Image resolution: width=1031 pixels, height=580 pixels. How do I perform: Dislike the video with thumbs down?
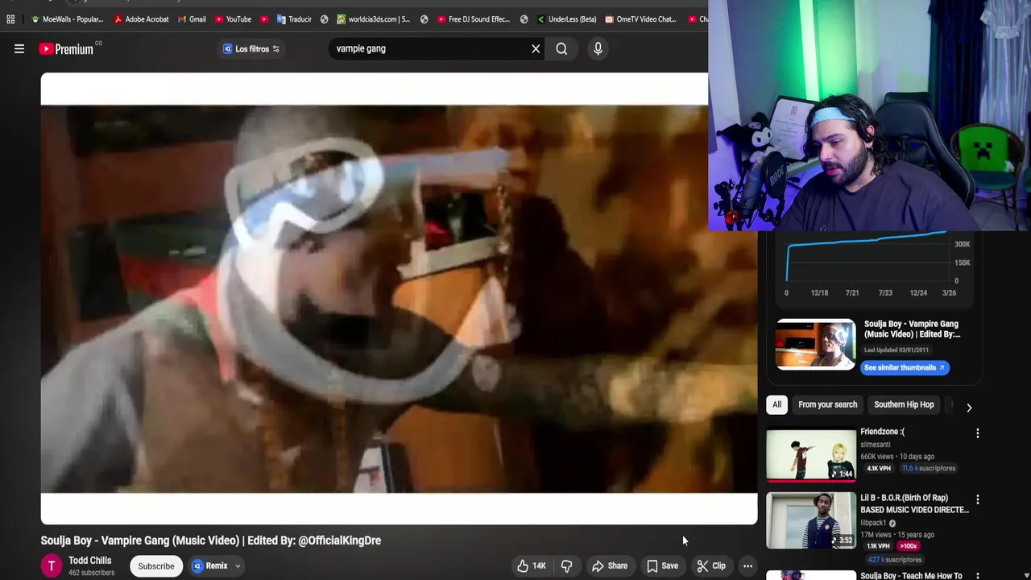pos(567,565)
